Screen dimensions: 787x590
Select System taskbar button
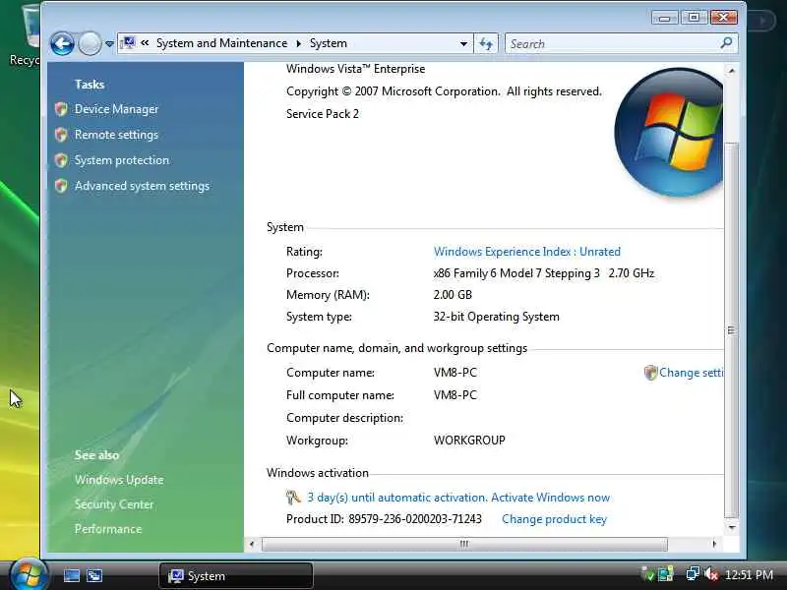236,575
